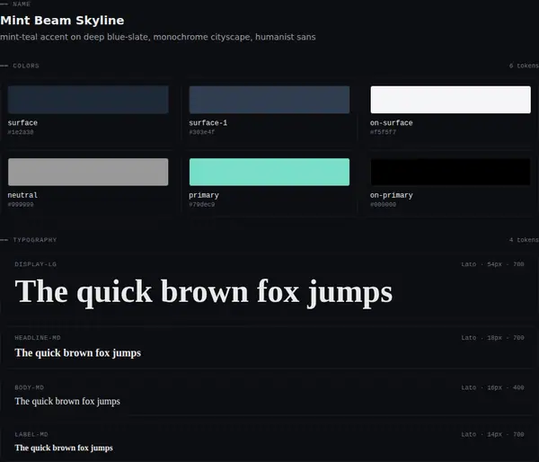This screenshot has width=539, height=462.
Task: Click the TYPOGRAPHY section heading
Action: 35,240
